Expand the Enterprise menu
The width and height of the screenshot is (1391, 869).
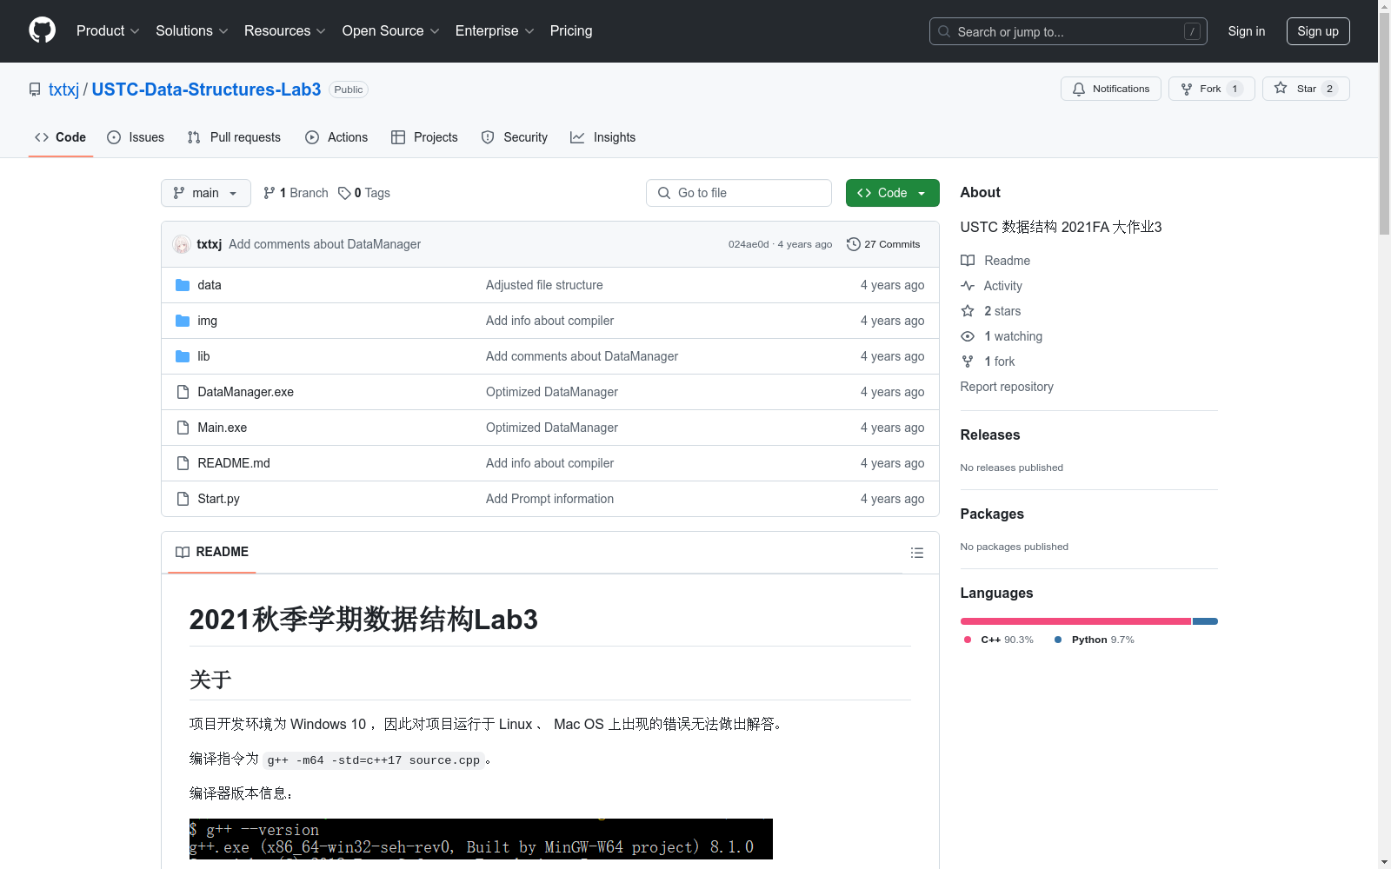(495, 30)
